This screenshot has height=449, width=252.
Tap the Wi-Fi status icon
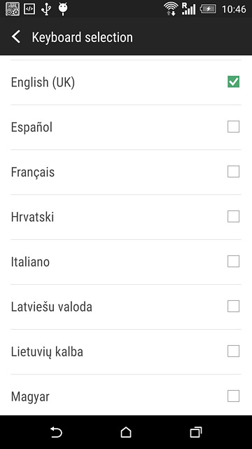point(171,9)
